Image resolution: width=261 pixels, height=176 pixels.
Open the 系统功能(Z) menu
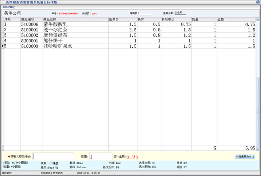(x=9, y=7)
